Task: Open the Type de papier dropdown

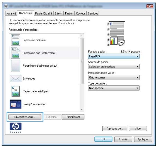Action: 114,88
